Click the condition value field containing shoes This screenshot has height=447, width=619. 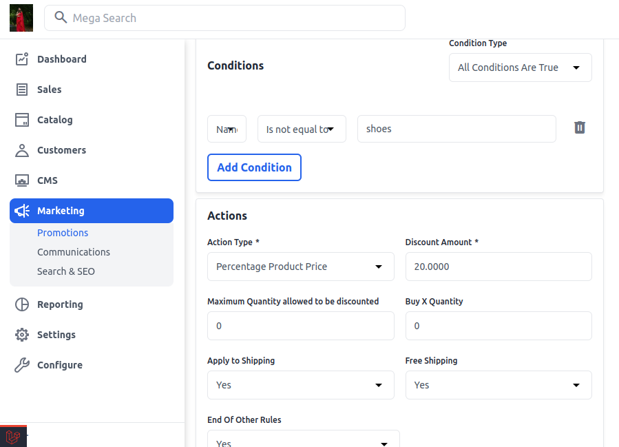pos(457,129)
